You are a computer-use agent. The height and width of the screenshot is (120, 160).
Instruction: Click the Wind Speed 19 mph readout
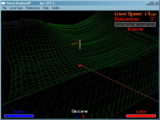[135, 14]
